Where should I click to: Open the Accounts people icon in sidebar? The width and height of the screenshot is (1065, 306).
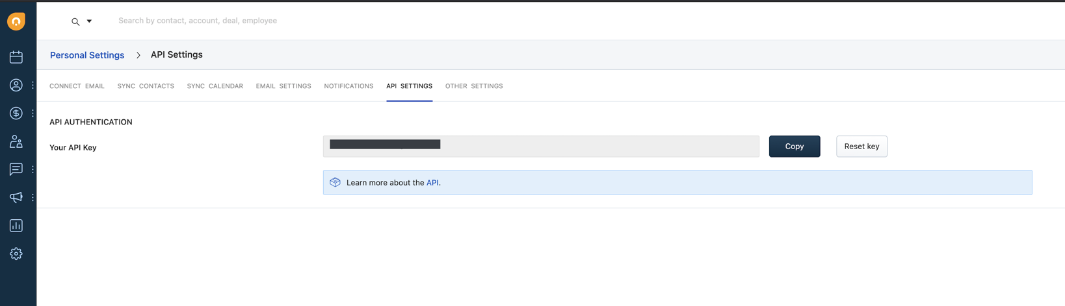[16, 141]
